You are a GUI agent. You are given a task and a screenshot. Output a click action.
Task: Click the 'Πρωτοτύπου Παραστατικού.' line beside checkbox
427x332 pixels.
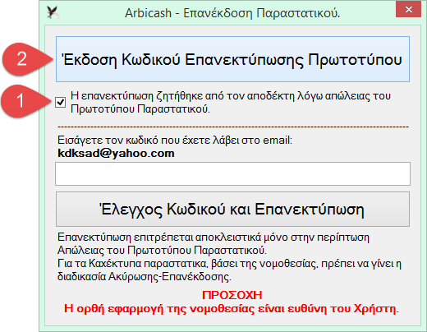click(x=140, y=109)
